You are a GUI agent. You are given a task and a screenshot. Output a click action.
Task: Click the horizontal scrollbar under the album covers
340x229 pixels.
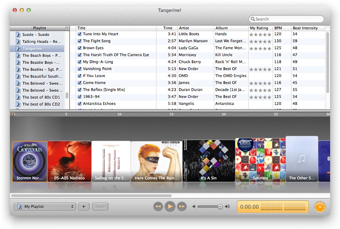[x=91, y=196]
